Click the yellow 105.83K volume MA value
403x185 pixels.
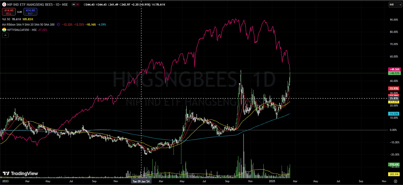point(28,19)
